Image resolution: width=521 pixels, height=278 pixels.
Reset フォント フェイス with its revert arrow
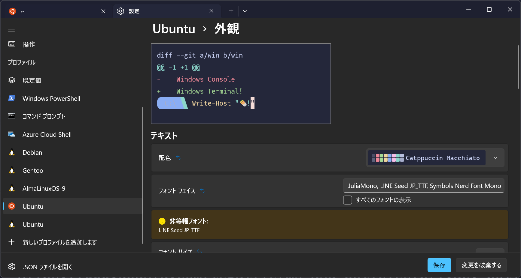202,190
